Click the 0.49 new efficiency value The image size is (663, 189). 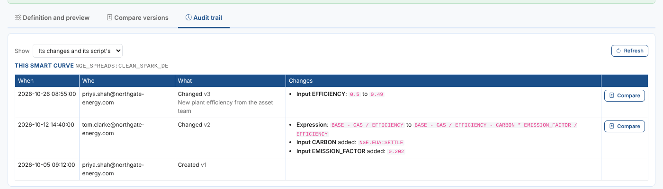tap(377, 94)
